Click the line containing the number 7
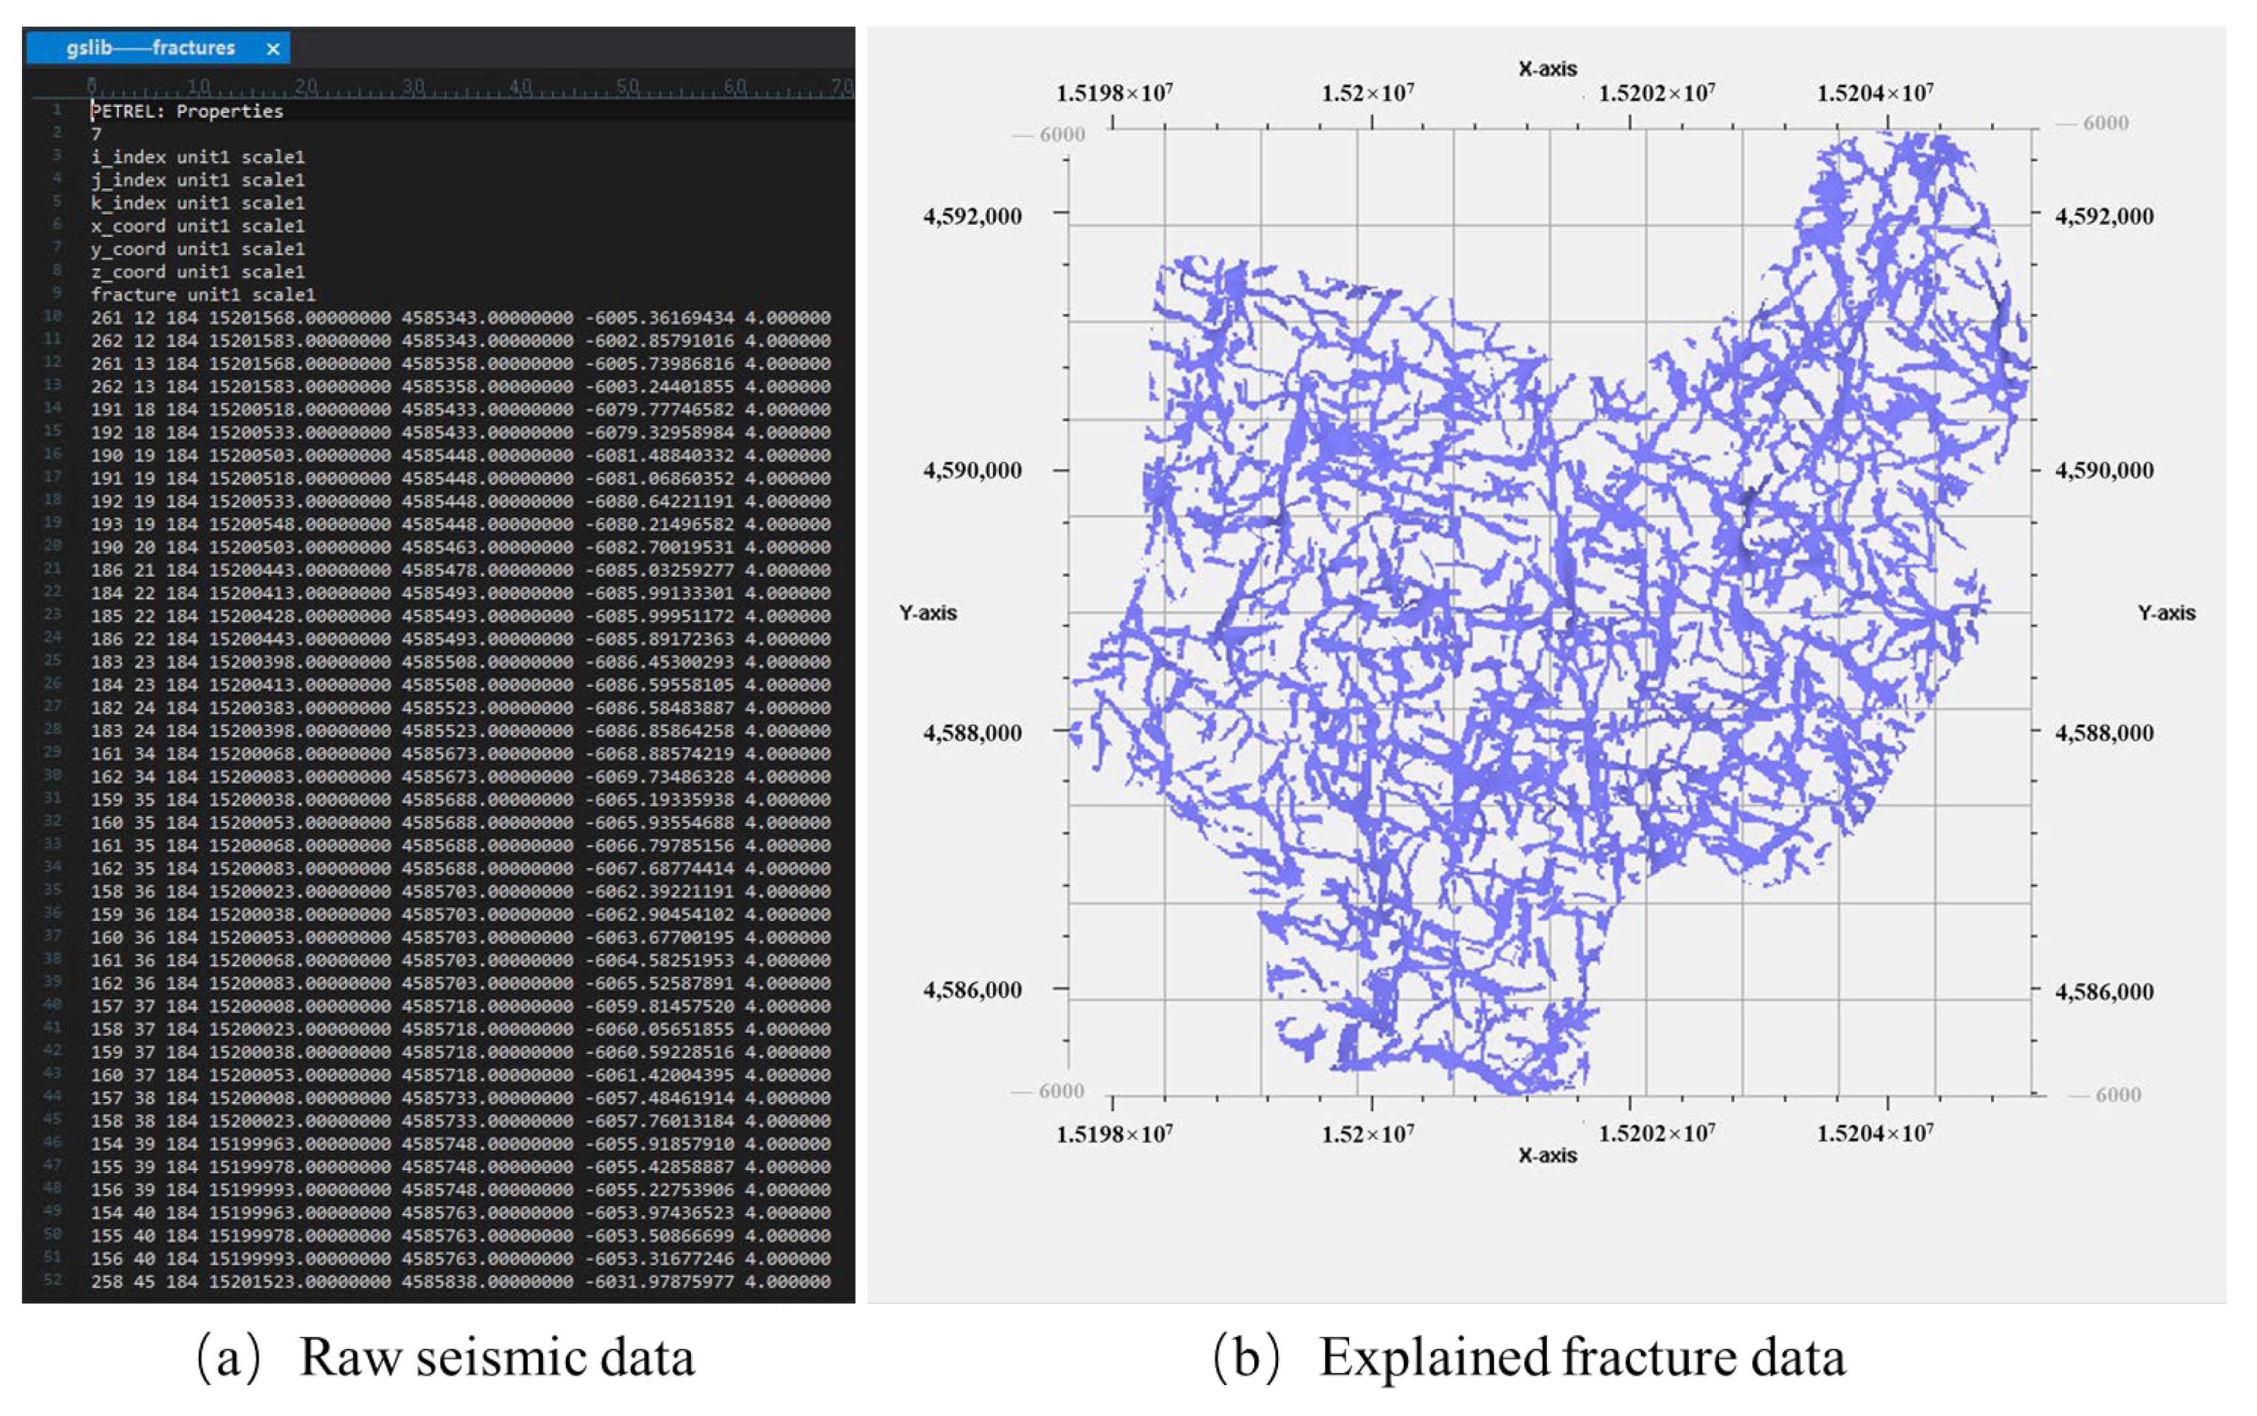 click(97, 134)
